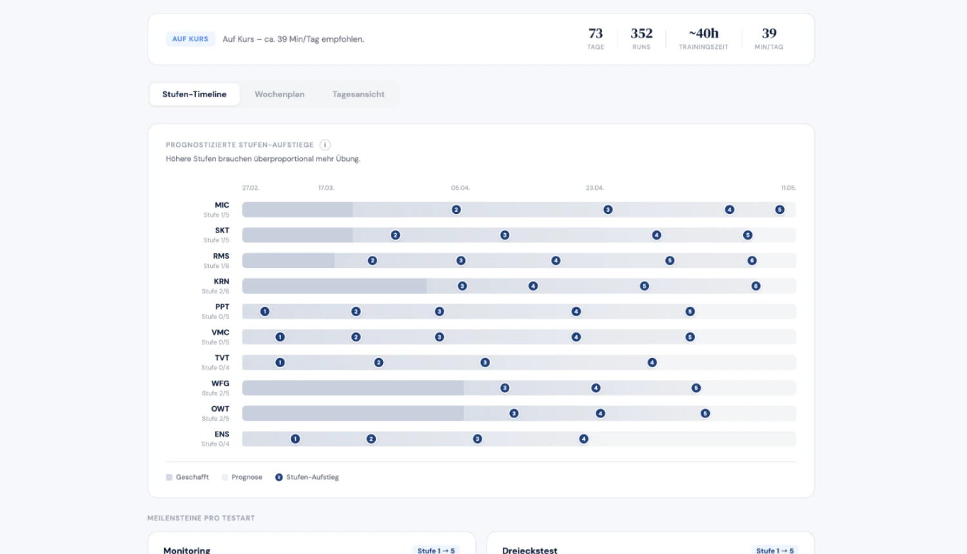Screen dimensions: 967x554
Task: Click level 1 marker in the PPT row
Action: 264,312
